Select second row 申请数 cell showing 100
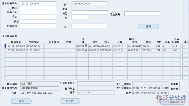 [x=176, y=50]
